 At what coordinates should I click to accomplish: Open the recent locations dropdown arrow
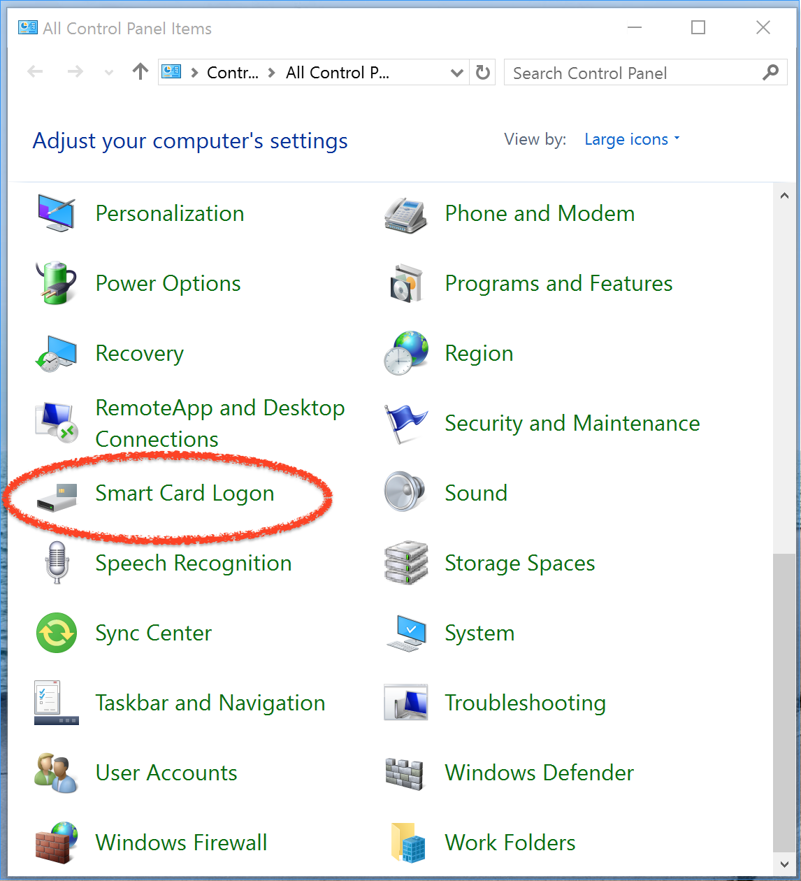click(x=108, y=72)
